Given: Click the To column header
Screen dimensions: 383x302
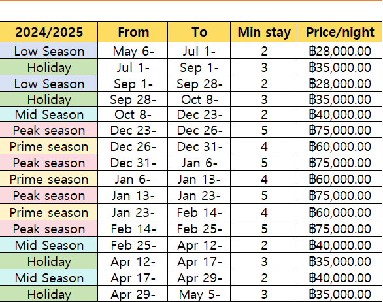Looking at the screenshot, I should pos(199,32).
